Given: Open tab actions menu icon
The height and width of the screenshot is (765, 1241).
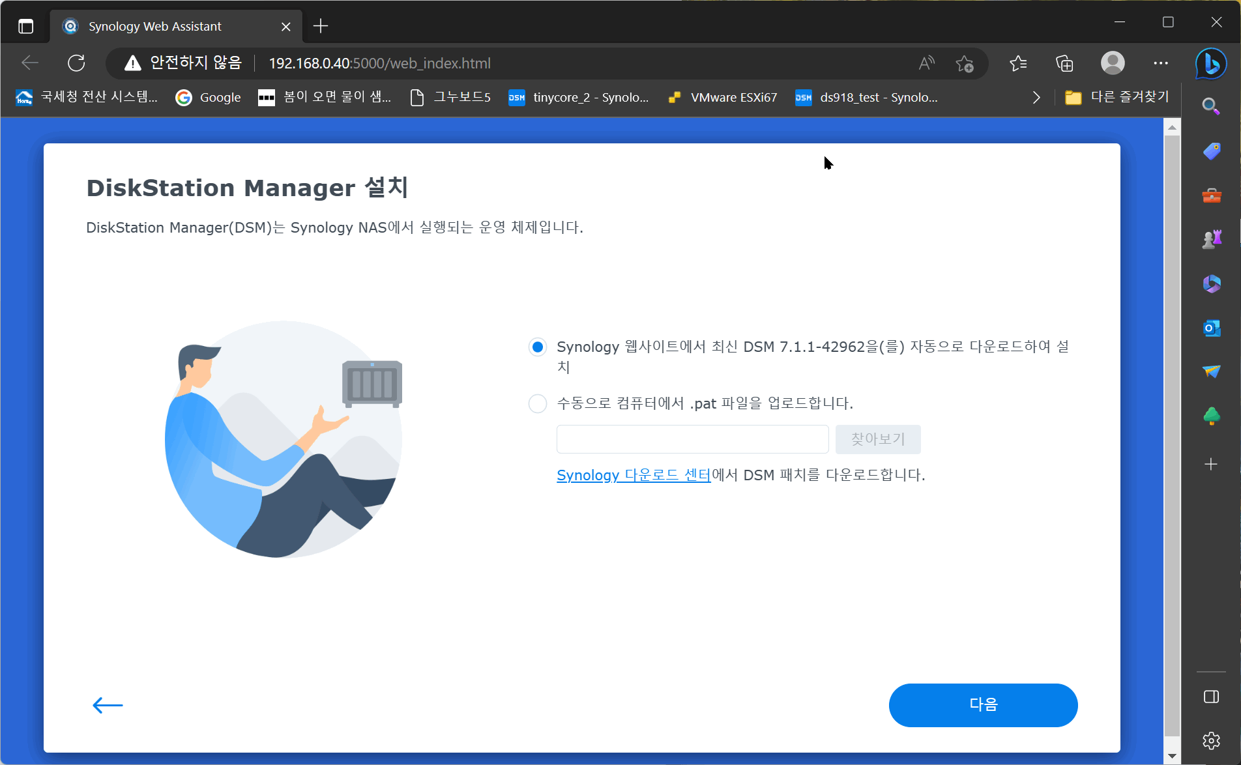Looking at the screenshot, I should (x=25, y=26).
